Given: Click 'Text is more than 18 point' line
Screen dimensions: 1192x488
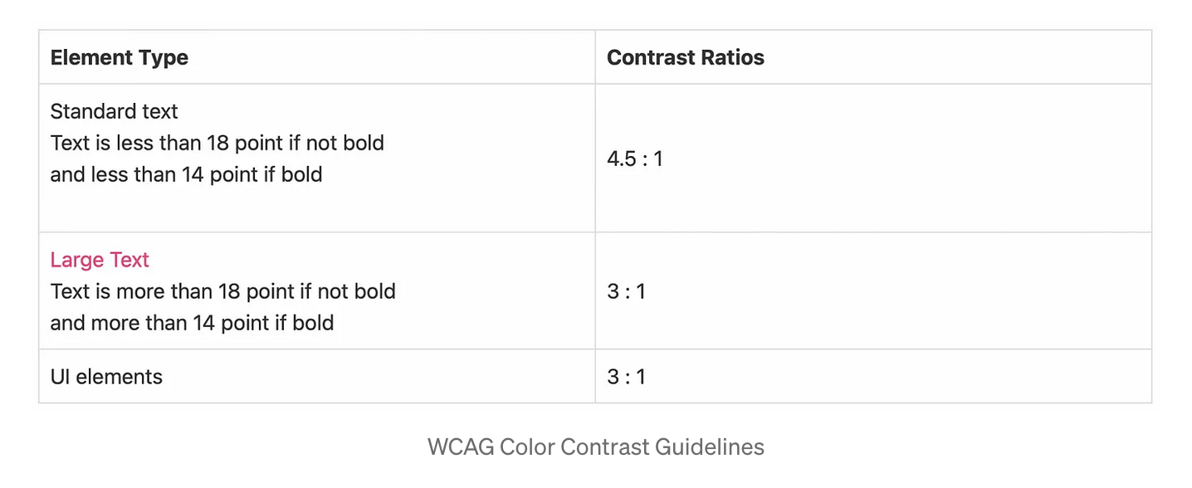Looking at the screenshot, I should click(223, 291).
